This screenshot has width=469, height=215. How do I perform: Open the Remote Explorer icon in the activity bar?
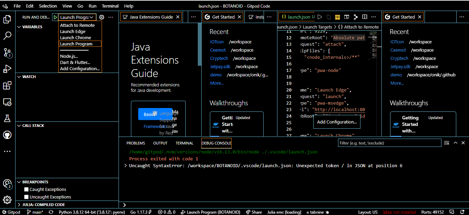[7, 102]
